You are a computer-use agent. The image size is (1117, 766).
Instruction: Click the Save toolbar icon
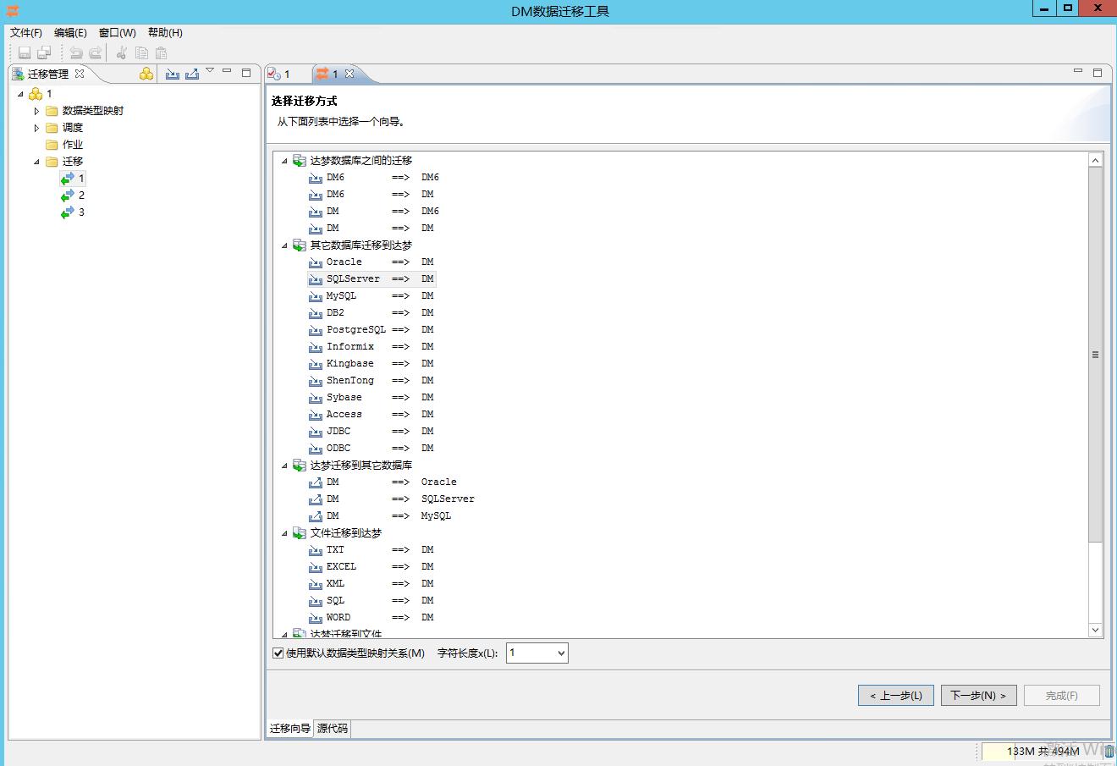pos(25,52)
